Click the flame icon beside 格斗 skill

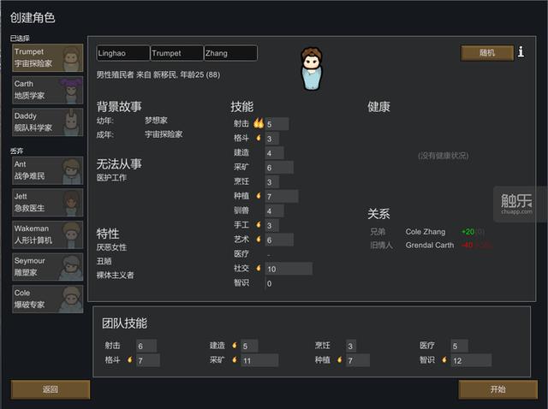click(259, 138)
